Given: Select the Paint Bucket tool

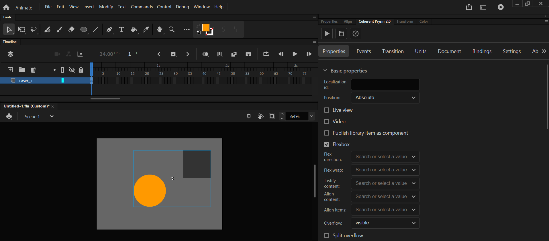Looking at the screenshot, I should (134, 30).
